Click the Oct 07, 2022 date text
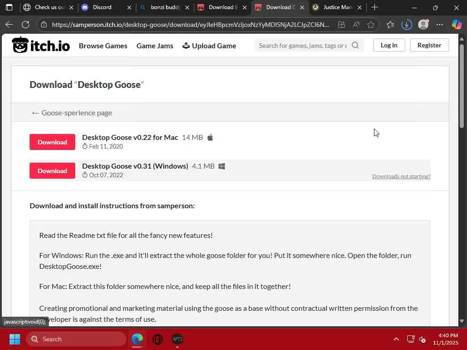Image resolution: width=467 pixels, height=350 pixels. (106, 175)
